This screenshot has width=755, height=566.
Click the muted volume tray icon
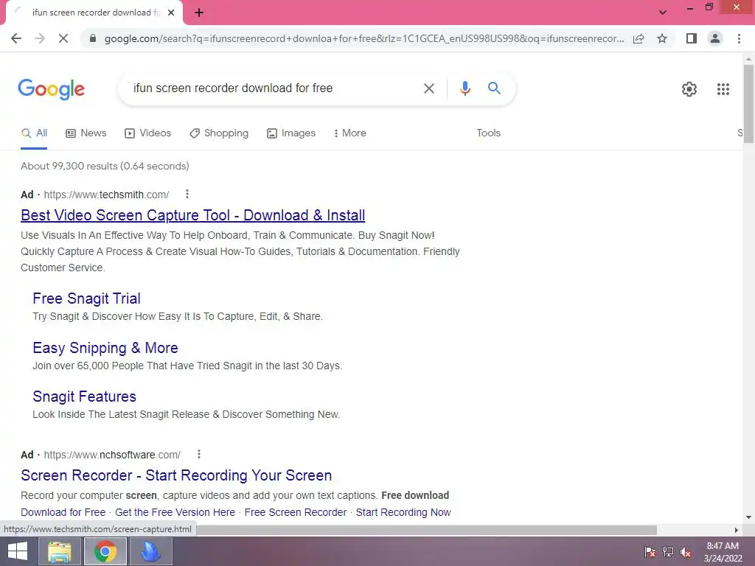pyautogui.click(x=686, y=551)
